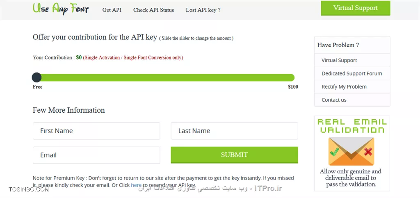Click the 'here' resend API key link

(136, 185)
